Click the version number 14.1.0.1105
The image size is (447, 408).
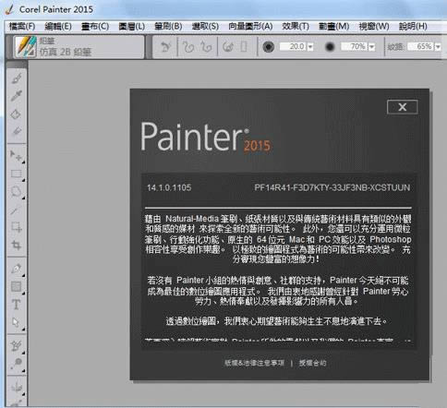(169, 187)
